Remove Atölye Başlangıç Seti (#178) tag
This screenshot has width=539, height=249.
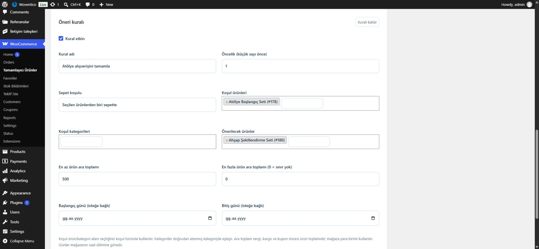tap(227, 102)
